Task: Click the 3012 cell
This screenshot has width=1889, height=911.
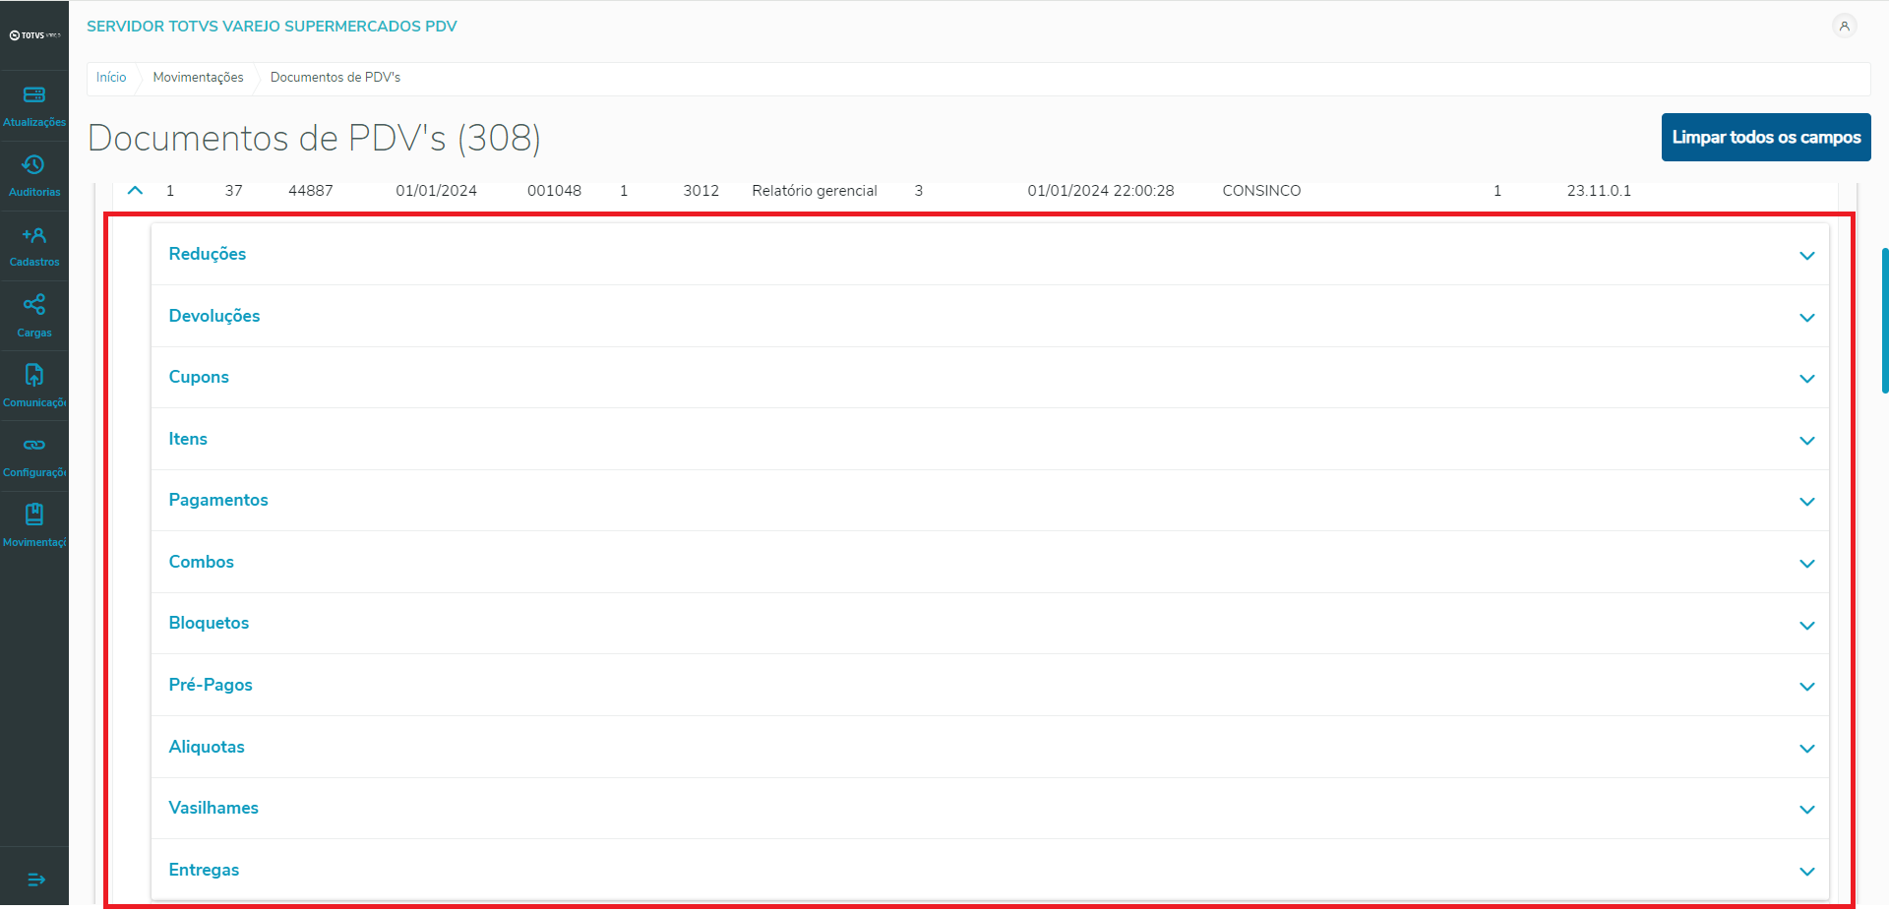Action: coord(701,191)
